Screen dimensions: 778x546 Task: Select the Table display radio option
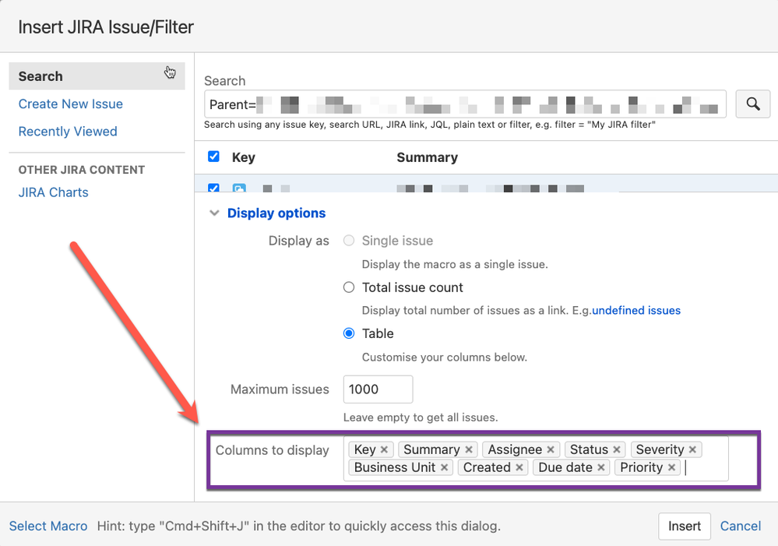(x=349, y=333)
